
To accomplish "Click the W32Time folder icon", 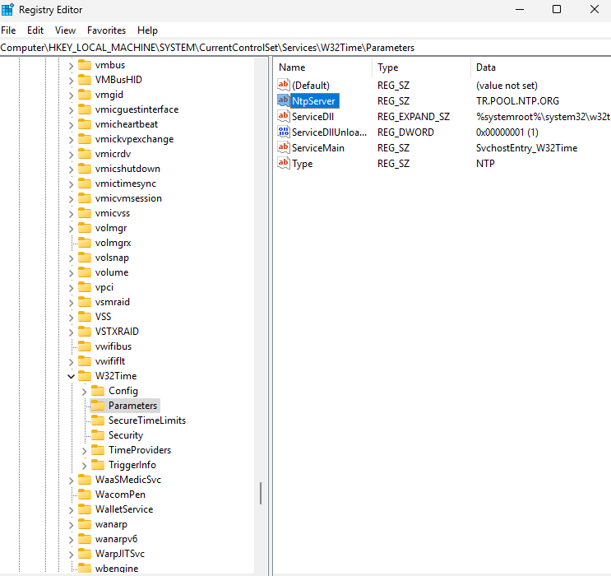I will pyautogui.click(x=85, y=376).
